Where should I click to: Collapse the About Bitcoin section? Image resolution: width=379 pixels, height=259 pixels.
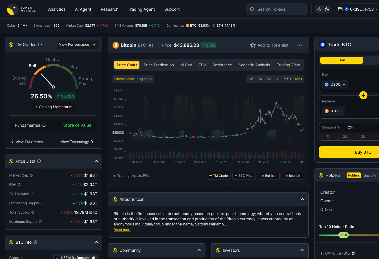(302, 199)
